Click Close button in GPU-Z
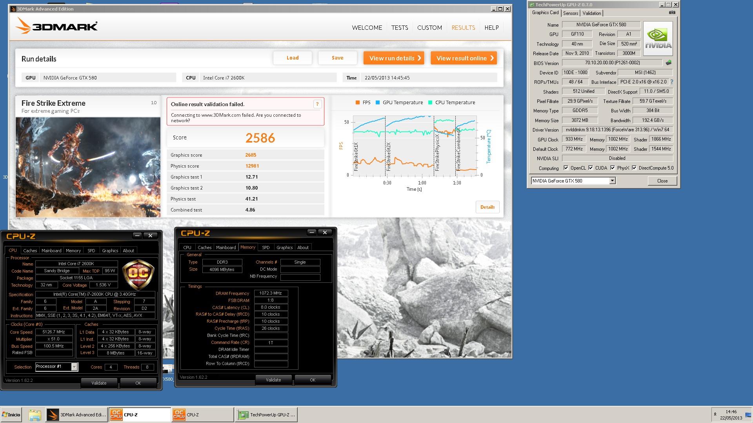This screenshot has width=753, height=423. 662,181
